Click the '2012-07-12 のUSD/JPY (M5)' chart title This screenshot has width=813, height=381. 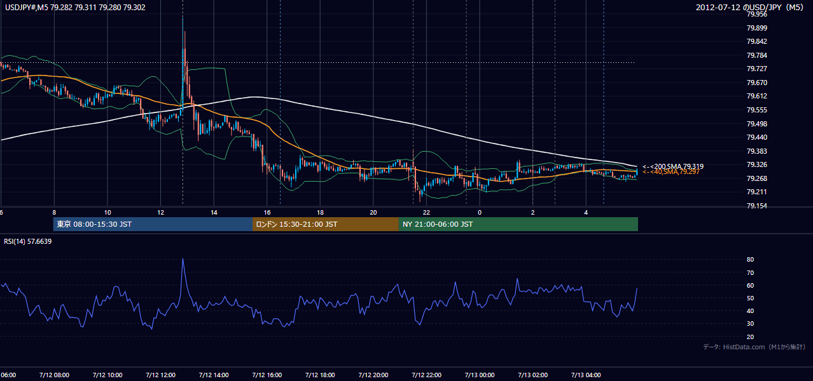click(749, 8)
